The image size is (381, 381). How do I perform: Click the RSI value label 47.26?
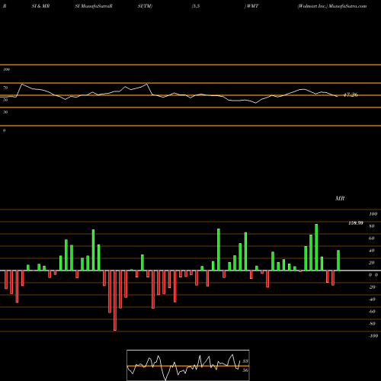pyautogui.click(x=351, y=95)
